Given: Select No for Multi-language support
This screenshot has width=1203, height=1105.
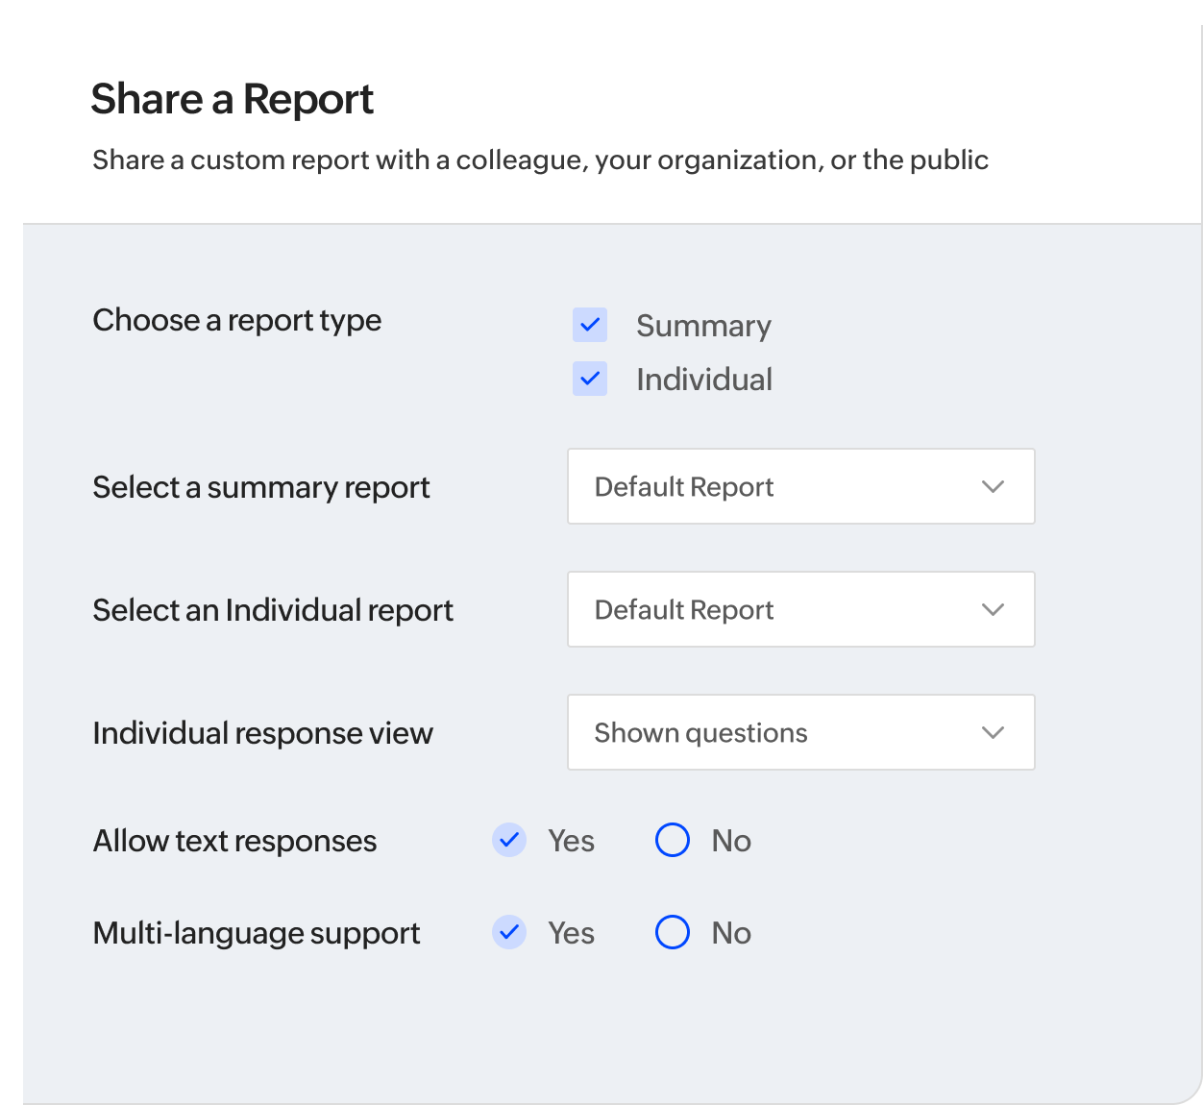Looking at the screenshot, I should tap(673, 932).
